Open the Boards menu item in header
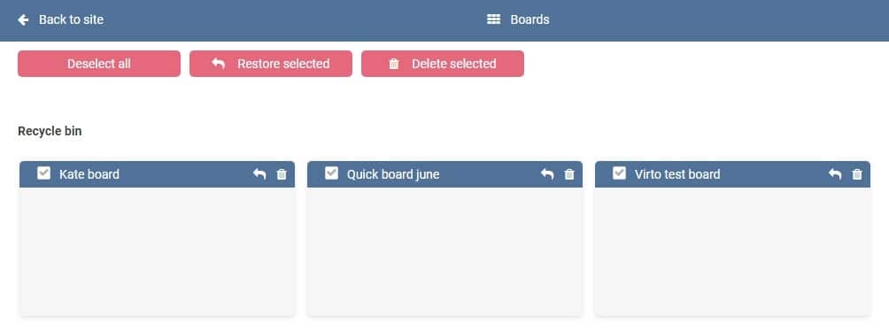Viewport: 889px width, 330px height. point(518,19)
